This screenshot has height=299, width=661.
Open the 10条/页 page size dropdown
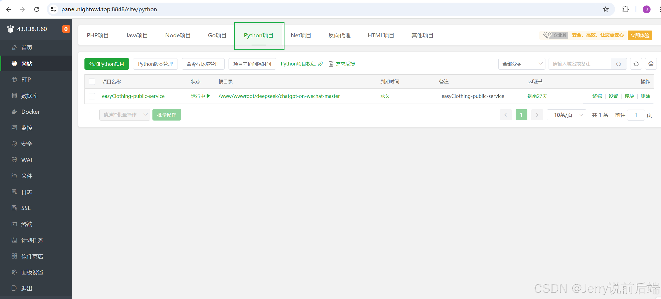[x=566, y=115]
